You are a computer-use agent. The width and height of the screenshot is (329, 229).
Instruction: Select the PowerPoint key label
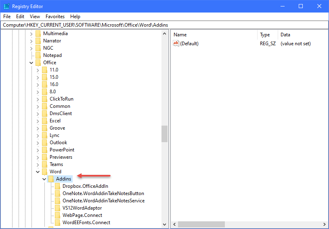point(62,150)
